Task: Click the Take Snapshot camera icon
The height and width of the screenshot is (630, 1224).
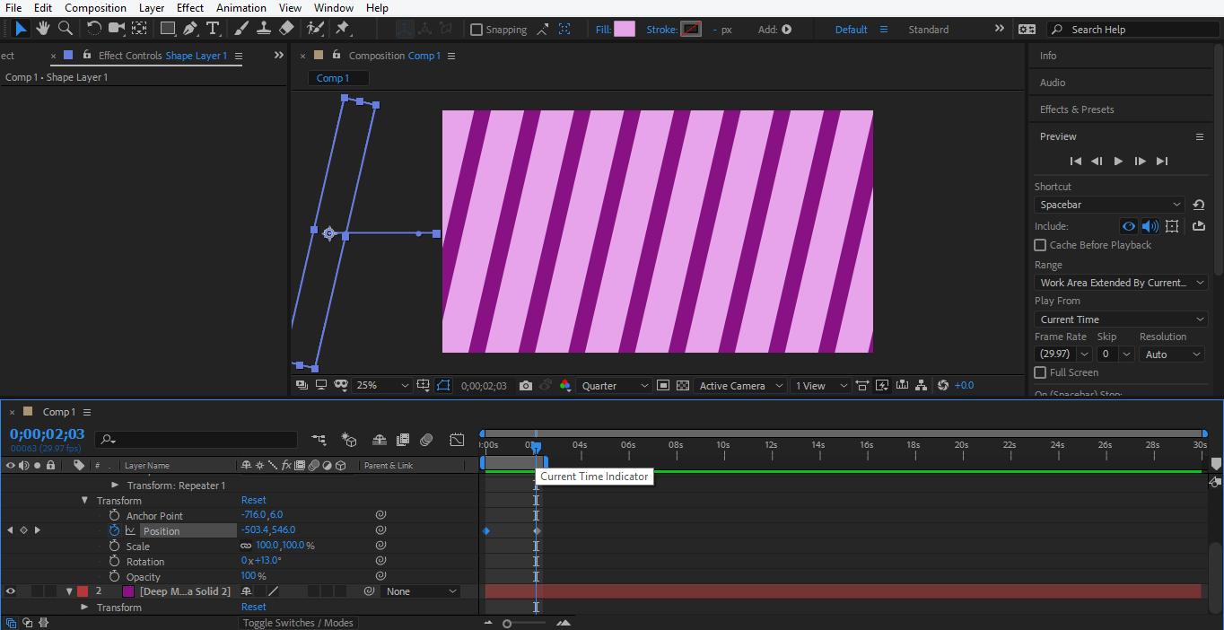Action: 526,386
